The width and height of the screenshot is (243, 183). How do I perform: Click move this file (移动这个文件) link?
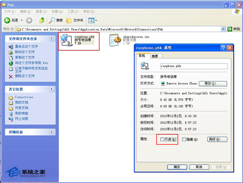(25, 52)
